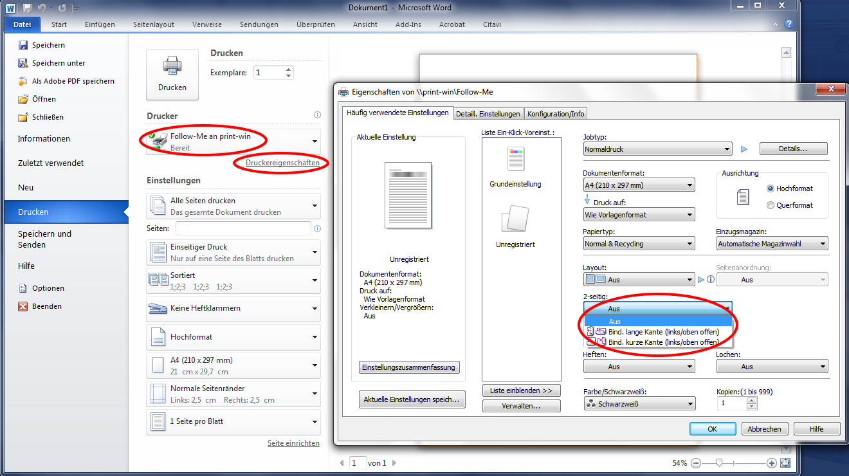
Task: Click the Abbrechen button
Action: pyautogui.click(x=765, y=429)
